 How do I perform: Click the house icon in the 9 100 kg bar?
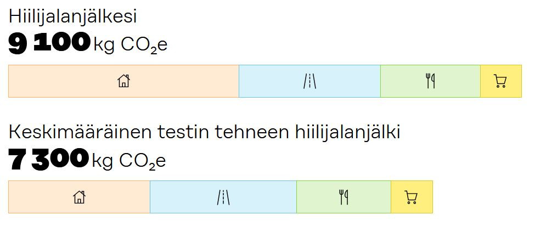[x=124, y=81]
